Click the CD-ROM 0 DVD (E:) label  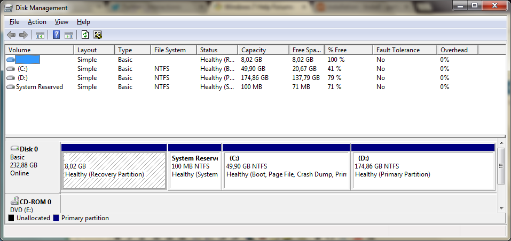point(33,203)
